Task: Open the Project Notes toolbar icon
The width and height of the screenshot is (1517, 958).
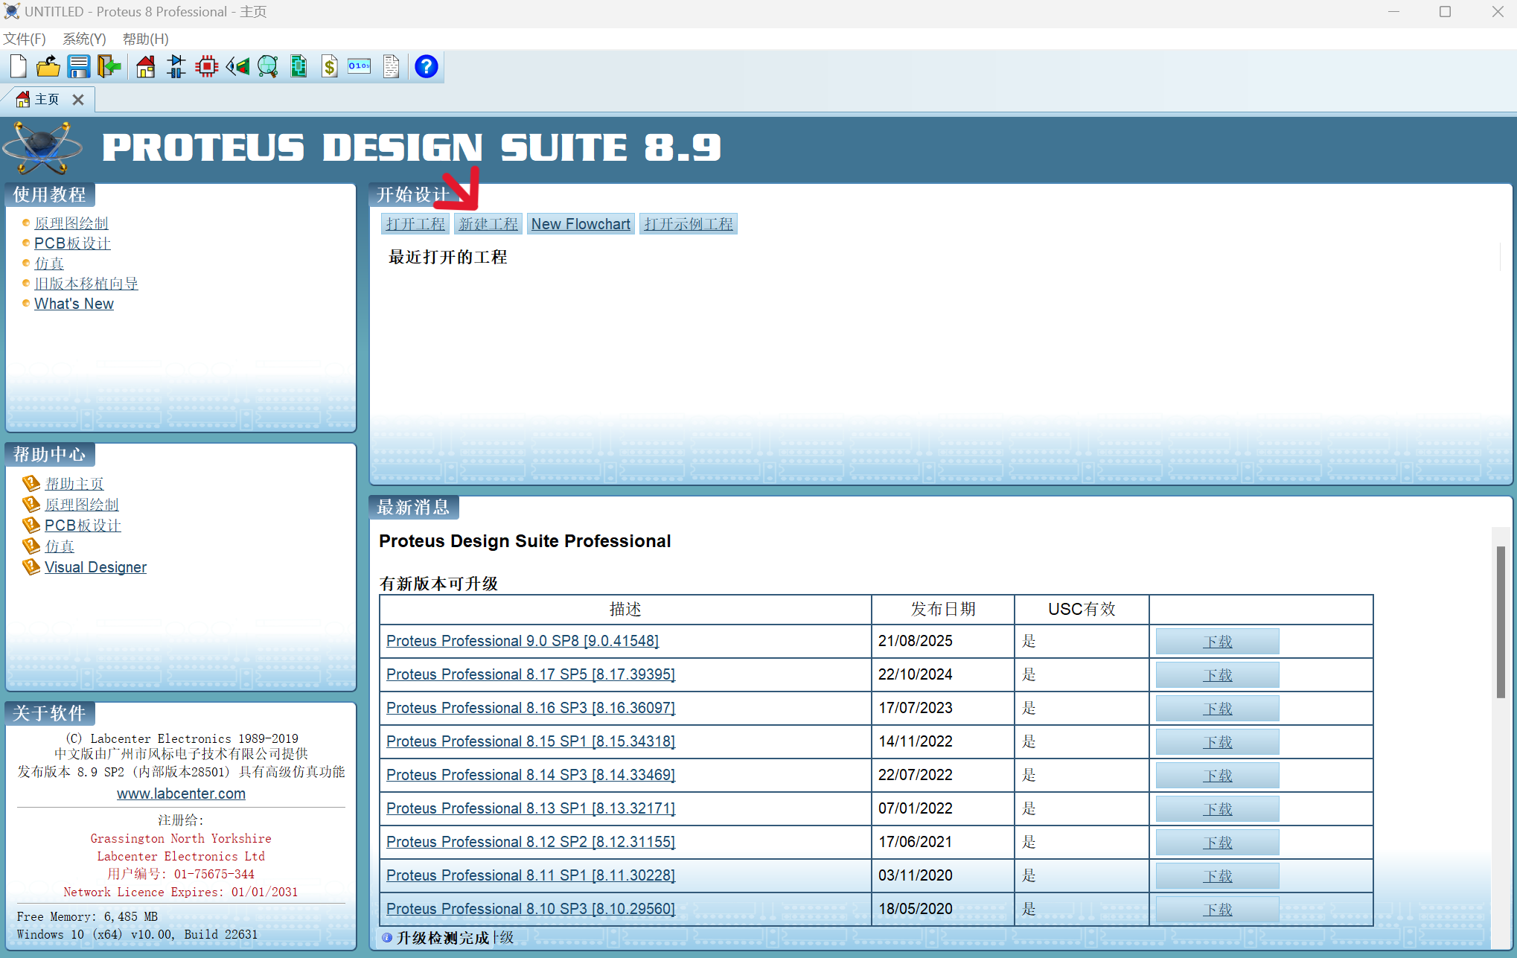Action: [x=391, y=67]
